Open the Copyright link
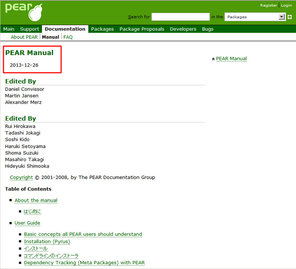296x269 pixels. pos(21,177)
